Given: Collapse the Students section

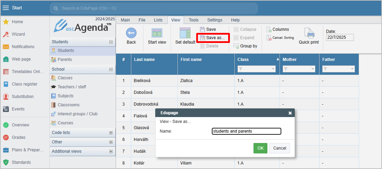Looking at the screenshot, I should pos(111,42).
